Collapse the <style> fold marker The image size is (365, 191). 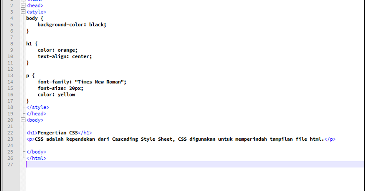point(23,12)
